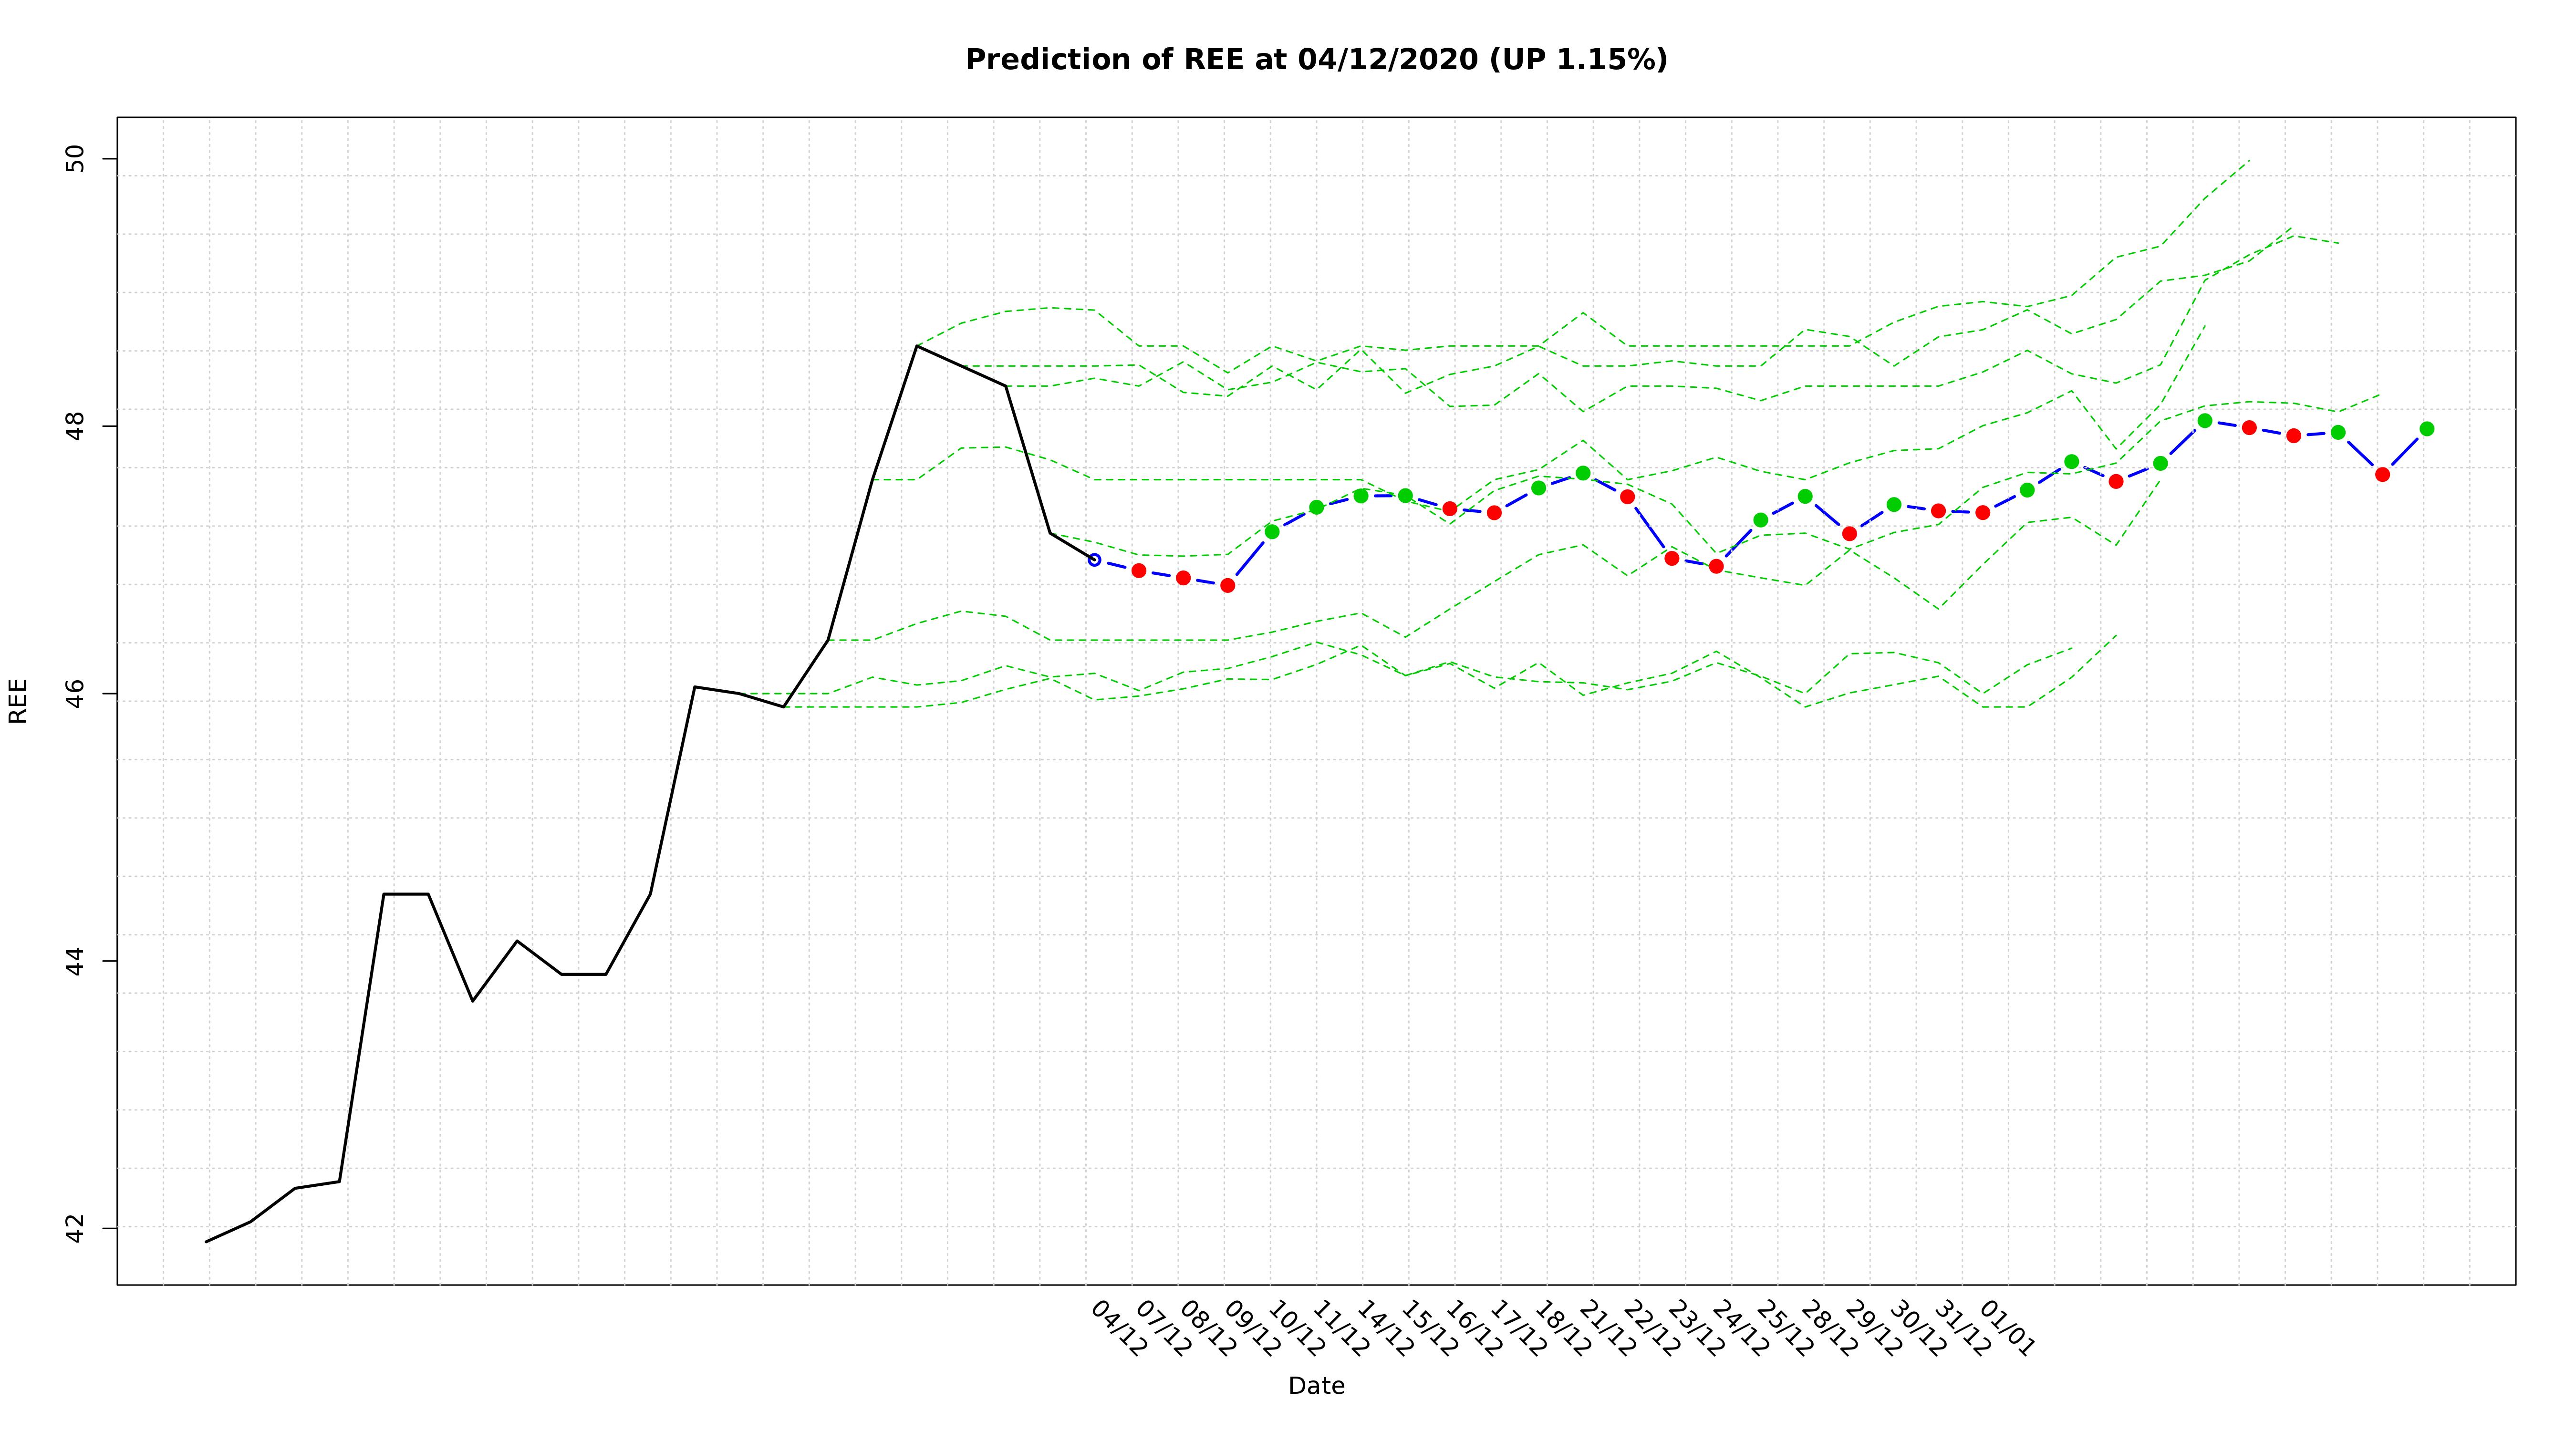Image resolution: width=2576 pixels, height=1431 pixels.
Task: Click the red dot for 29/12
Action: (1849, 534)
